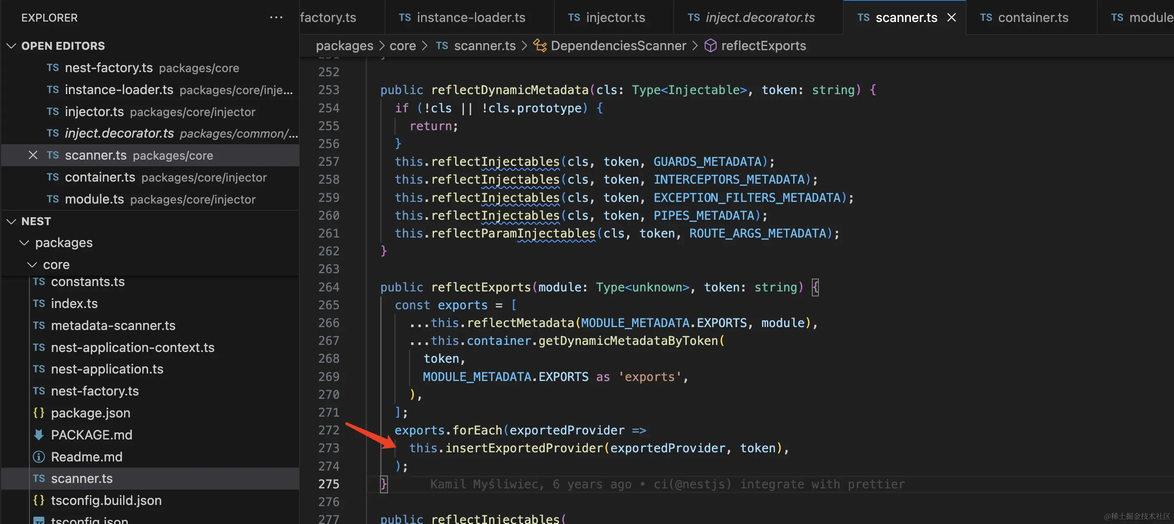Image resolution: width=1174 pixels, height=524 pixels.
Task: Click class icon before DependenciesScanner breadcrumb
Action: pos(540,46)
